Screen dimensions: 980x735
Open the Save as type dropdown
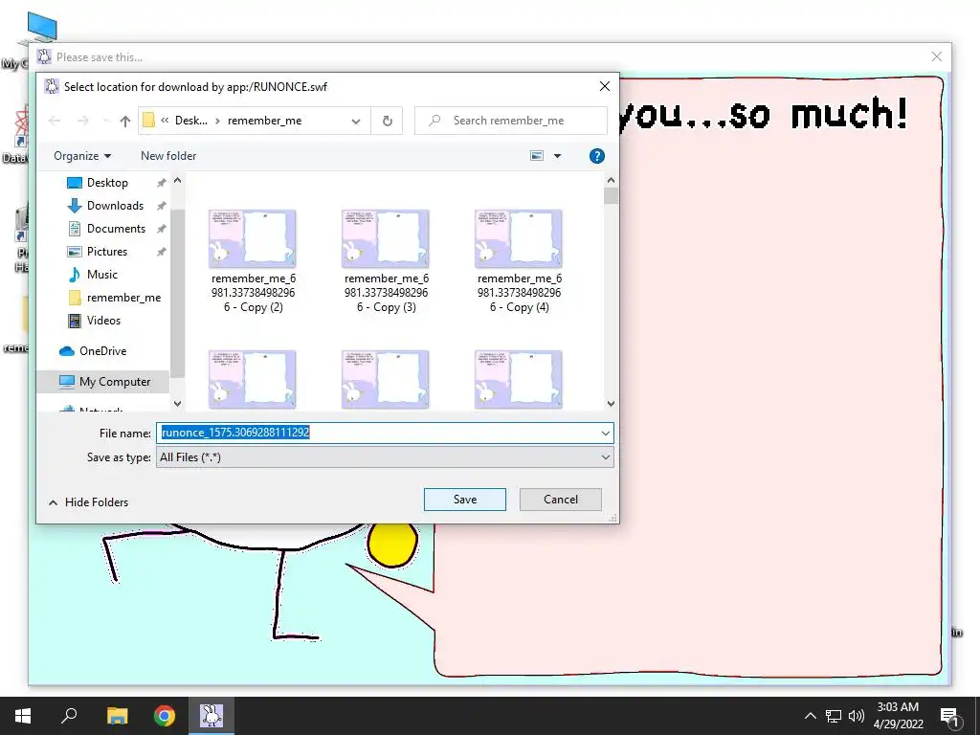385,457
